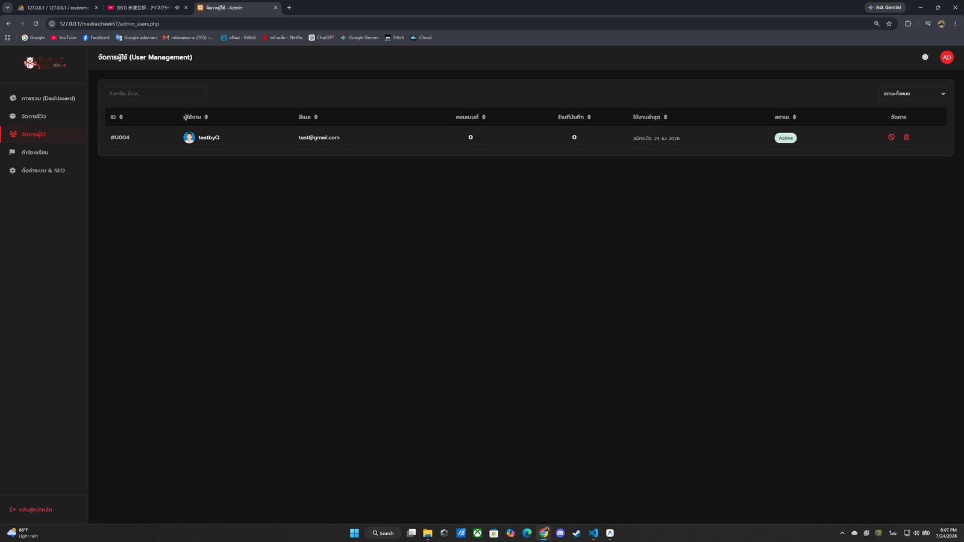Sort users by comment count column
Image resolution: width=964 pixels, height=542 pixels.
(471, 117)
